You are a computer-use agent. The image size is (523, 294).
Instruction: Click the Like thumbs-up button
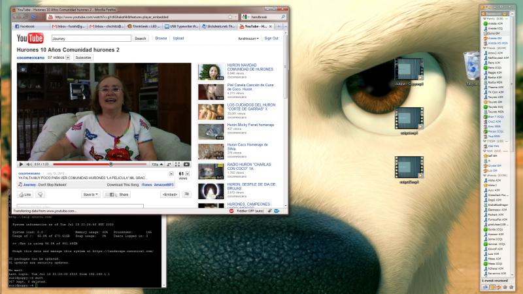(x=25, y=195)
